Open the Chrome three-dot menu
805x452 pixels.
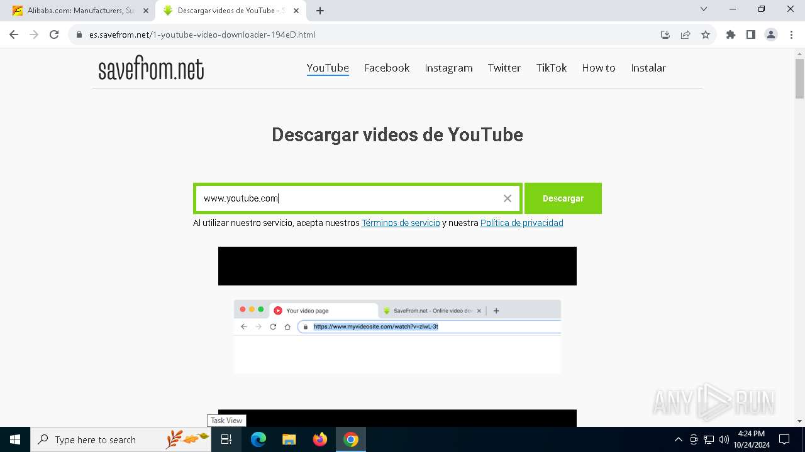[791, 35]
